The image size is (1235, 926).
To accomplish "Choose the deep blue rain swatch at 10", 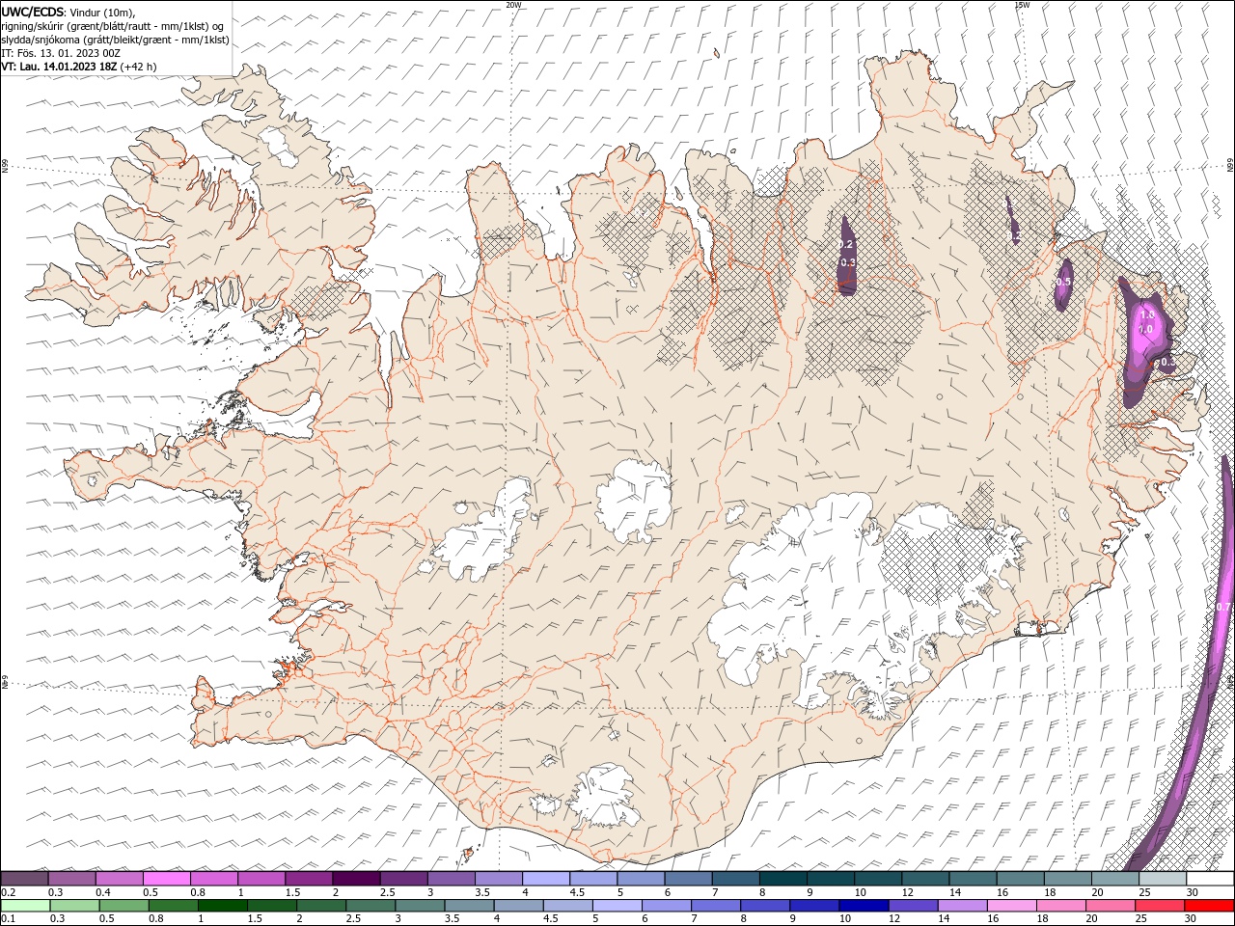I will click(864, 906).
